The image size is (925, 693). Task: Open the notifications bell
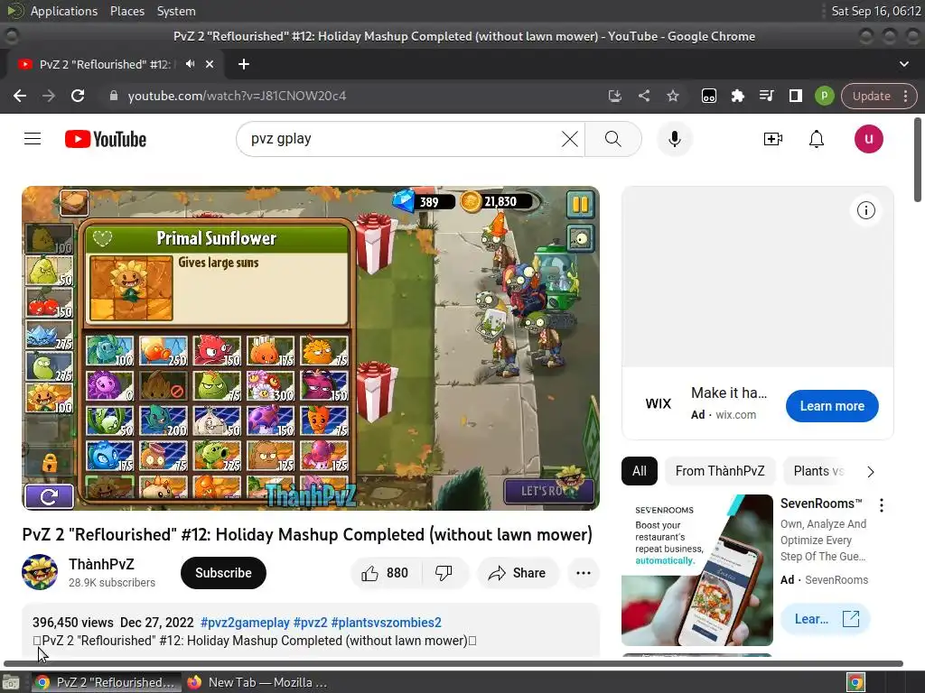pos(817,139)
